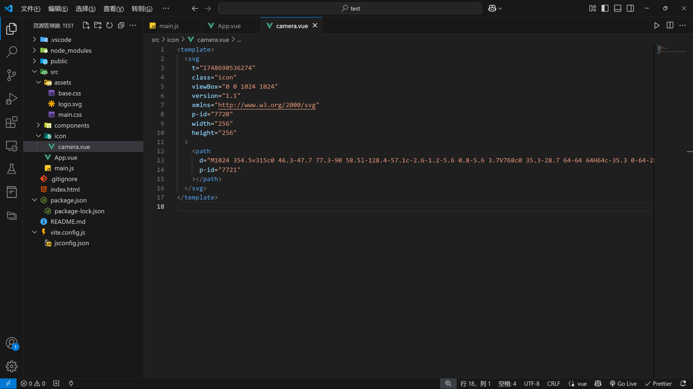Toggle the bottom panel visibility
The width and height of the screenshot is (693, 389).
[x=617, y=8]
